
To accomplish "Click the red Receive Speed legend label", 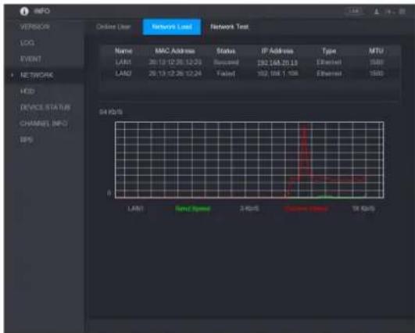I will point(306,209).
